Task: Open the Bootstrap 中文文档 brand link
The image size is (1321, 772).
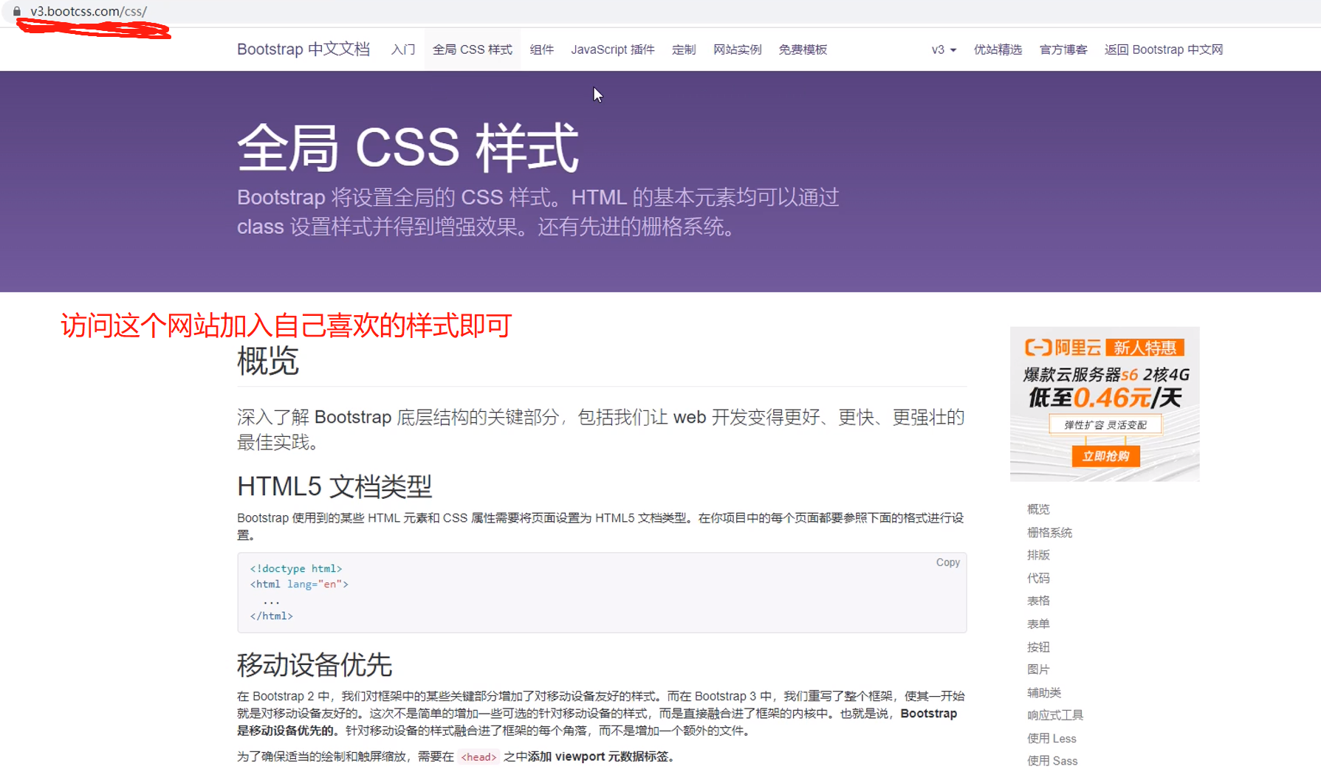Action: click(303, 49)
